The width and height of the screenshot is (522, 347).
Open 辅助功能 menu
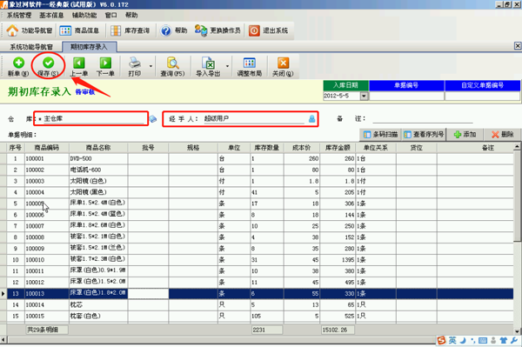point(84,16)
